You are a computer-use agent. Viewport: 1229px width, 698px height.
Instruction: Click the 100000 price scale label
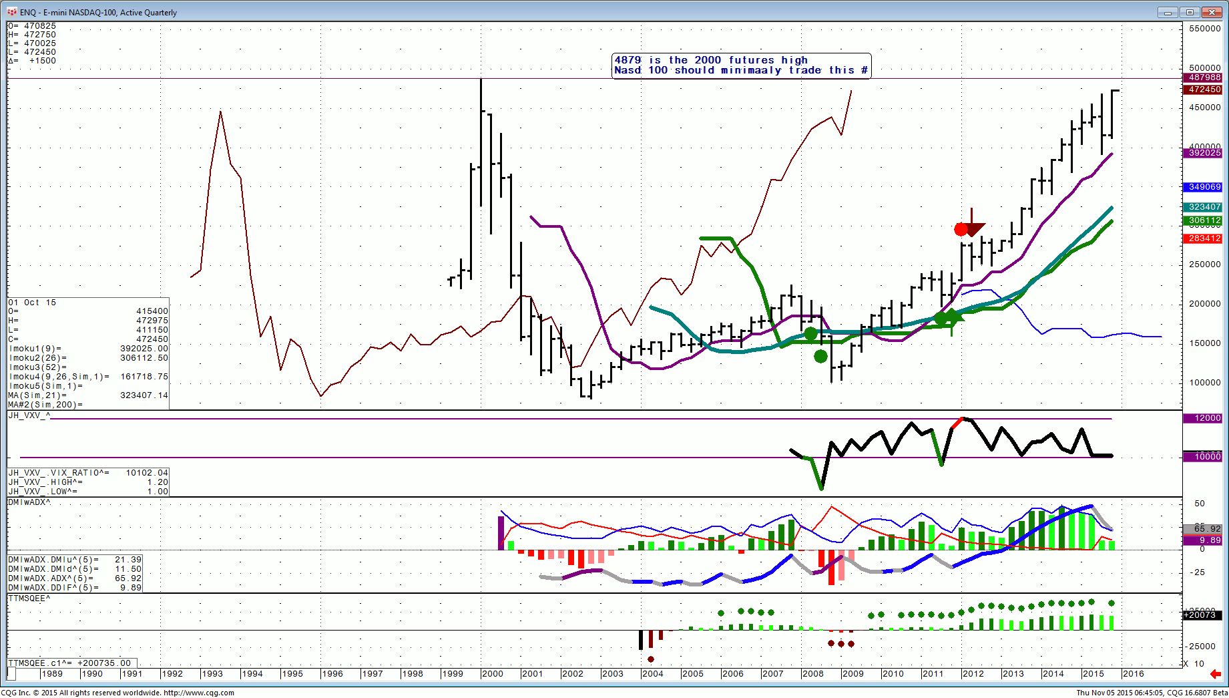point(1205,383)
